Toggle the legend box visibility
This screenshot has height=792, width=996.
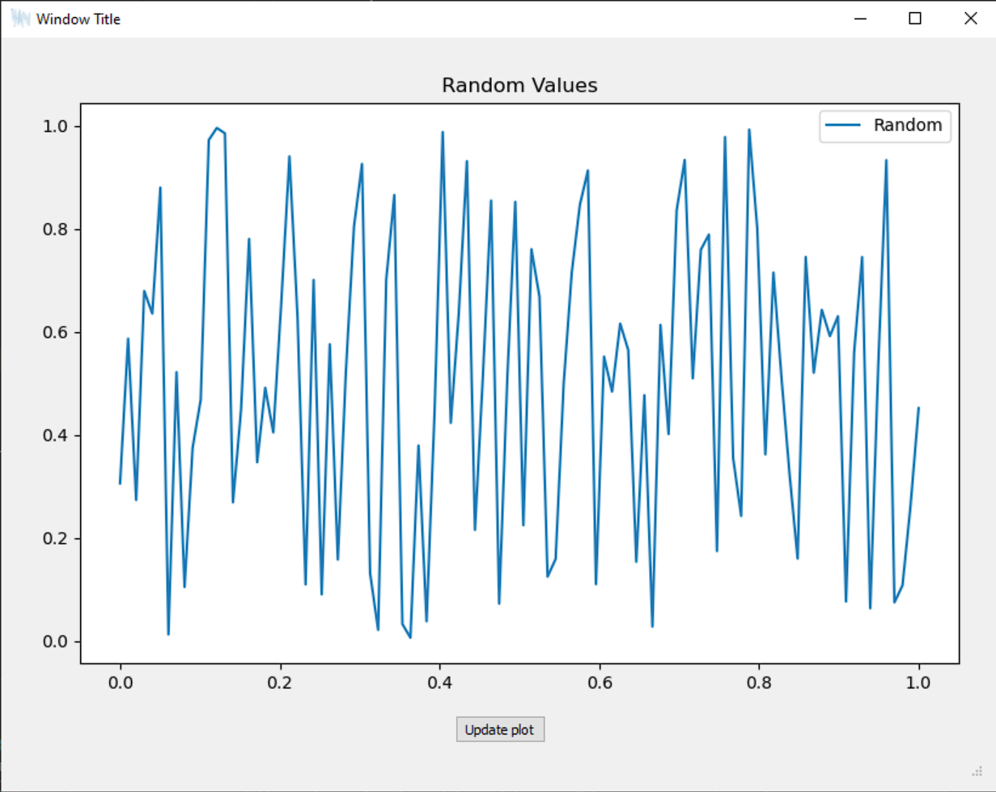pos(885,125)
